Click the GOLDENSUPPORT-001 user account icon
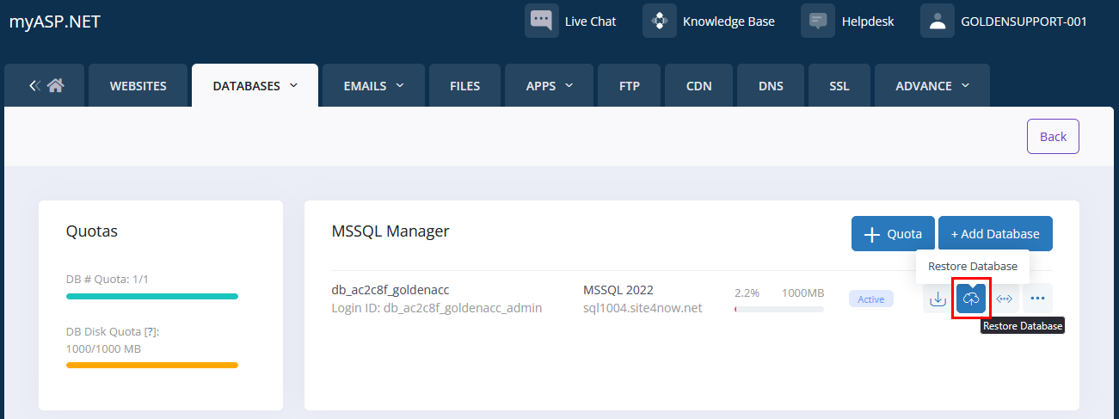This screenshot has width=1119, height=419. point(938,21)
